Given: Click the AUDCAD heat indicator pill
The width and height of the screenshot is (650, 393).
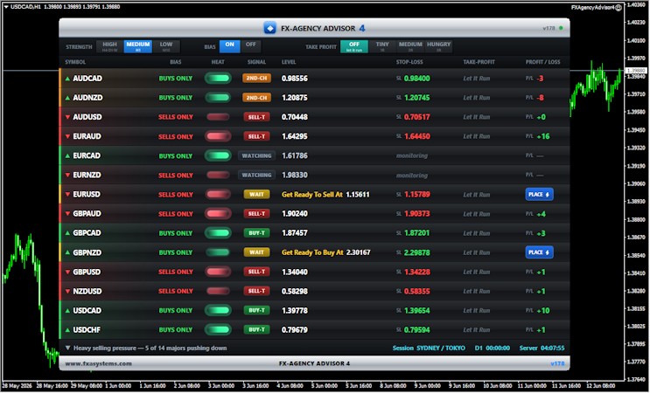Looking at the screenshot, I should (x=218, y=79).
